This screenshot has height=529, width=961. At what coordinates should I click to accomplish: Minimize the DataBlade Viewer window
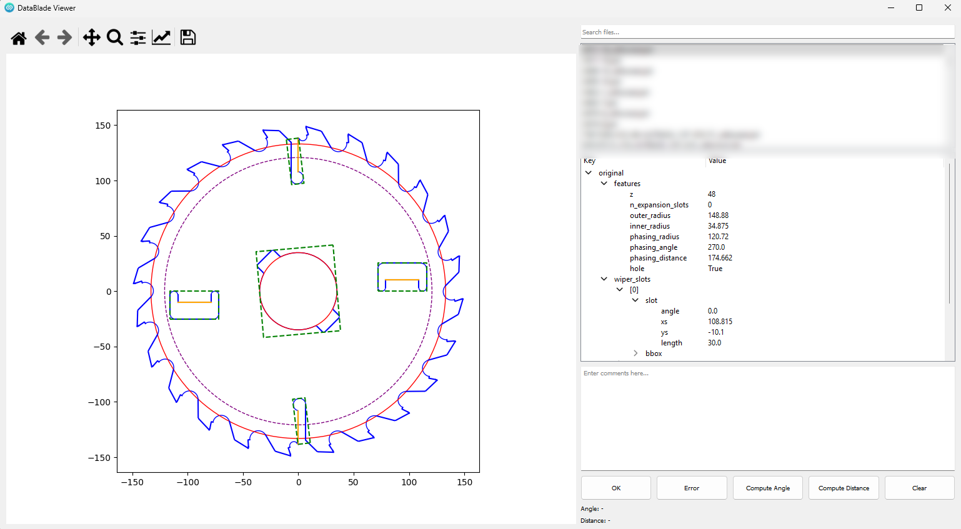point(891,8)
